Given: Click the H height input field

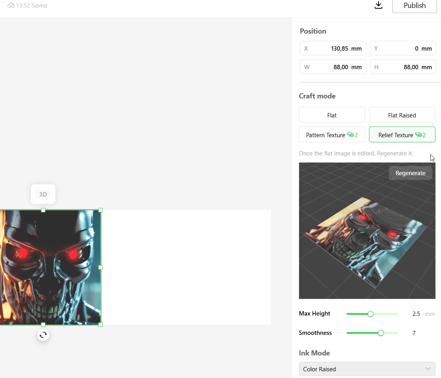Looking at the screenshot, I should coord(403,67).
